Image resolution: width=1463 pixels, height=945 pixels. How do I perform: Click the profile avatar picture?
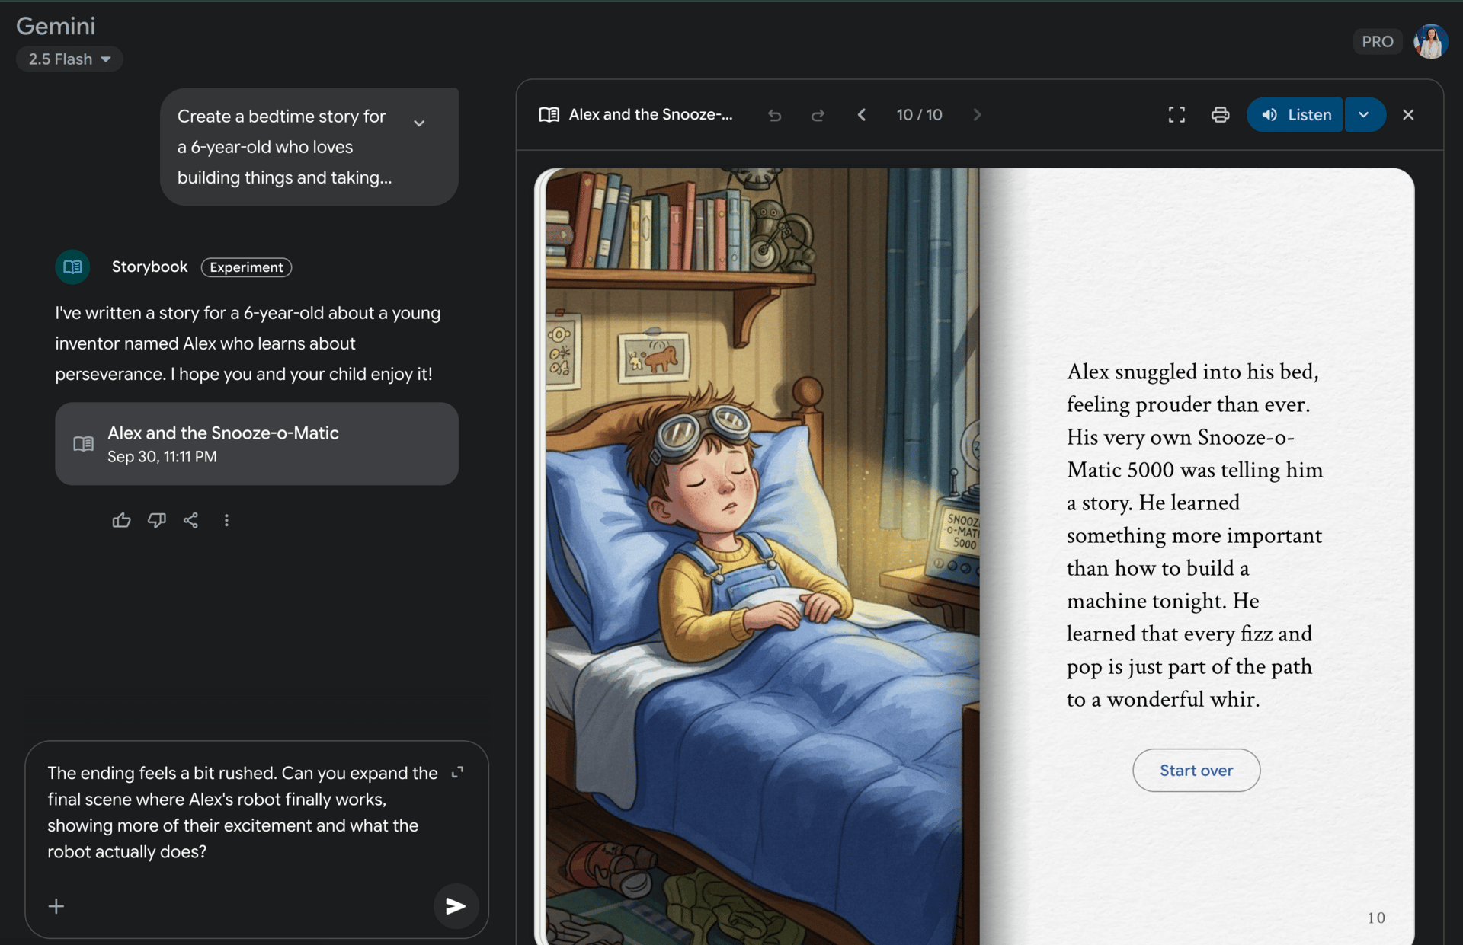click(x=1430, y=42)
